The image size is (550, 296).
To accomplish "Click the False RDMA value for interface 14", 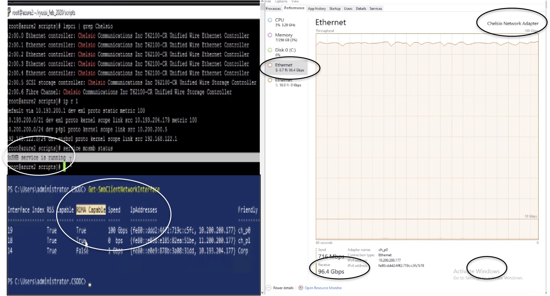I will tap(82, 251).
